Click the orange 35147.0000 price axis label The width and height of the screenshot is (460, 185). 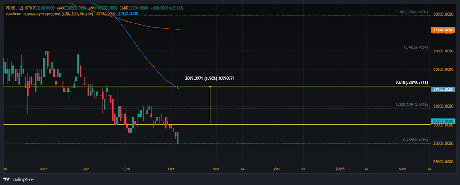click(442, 30)
